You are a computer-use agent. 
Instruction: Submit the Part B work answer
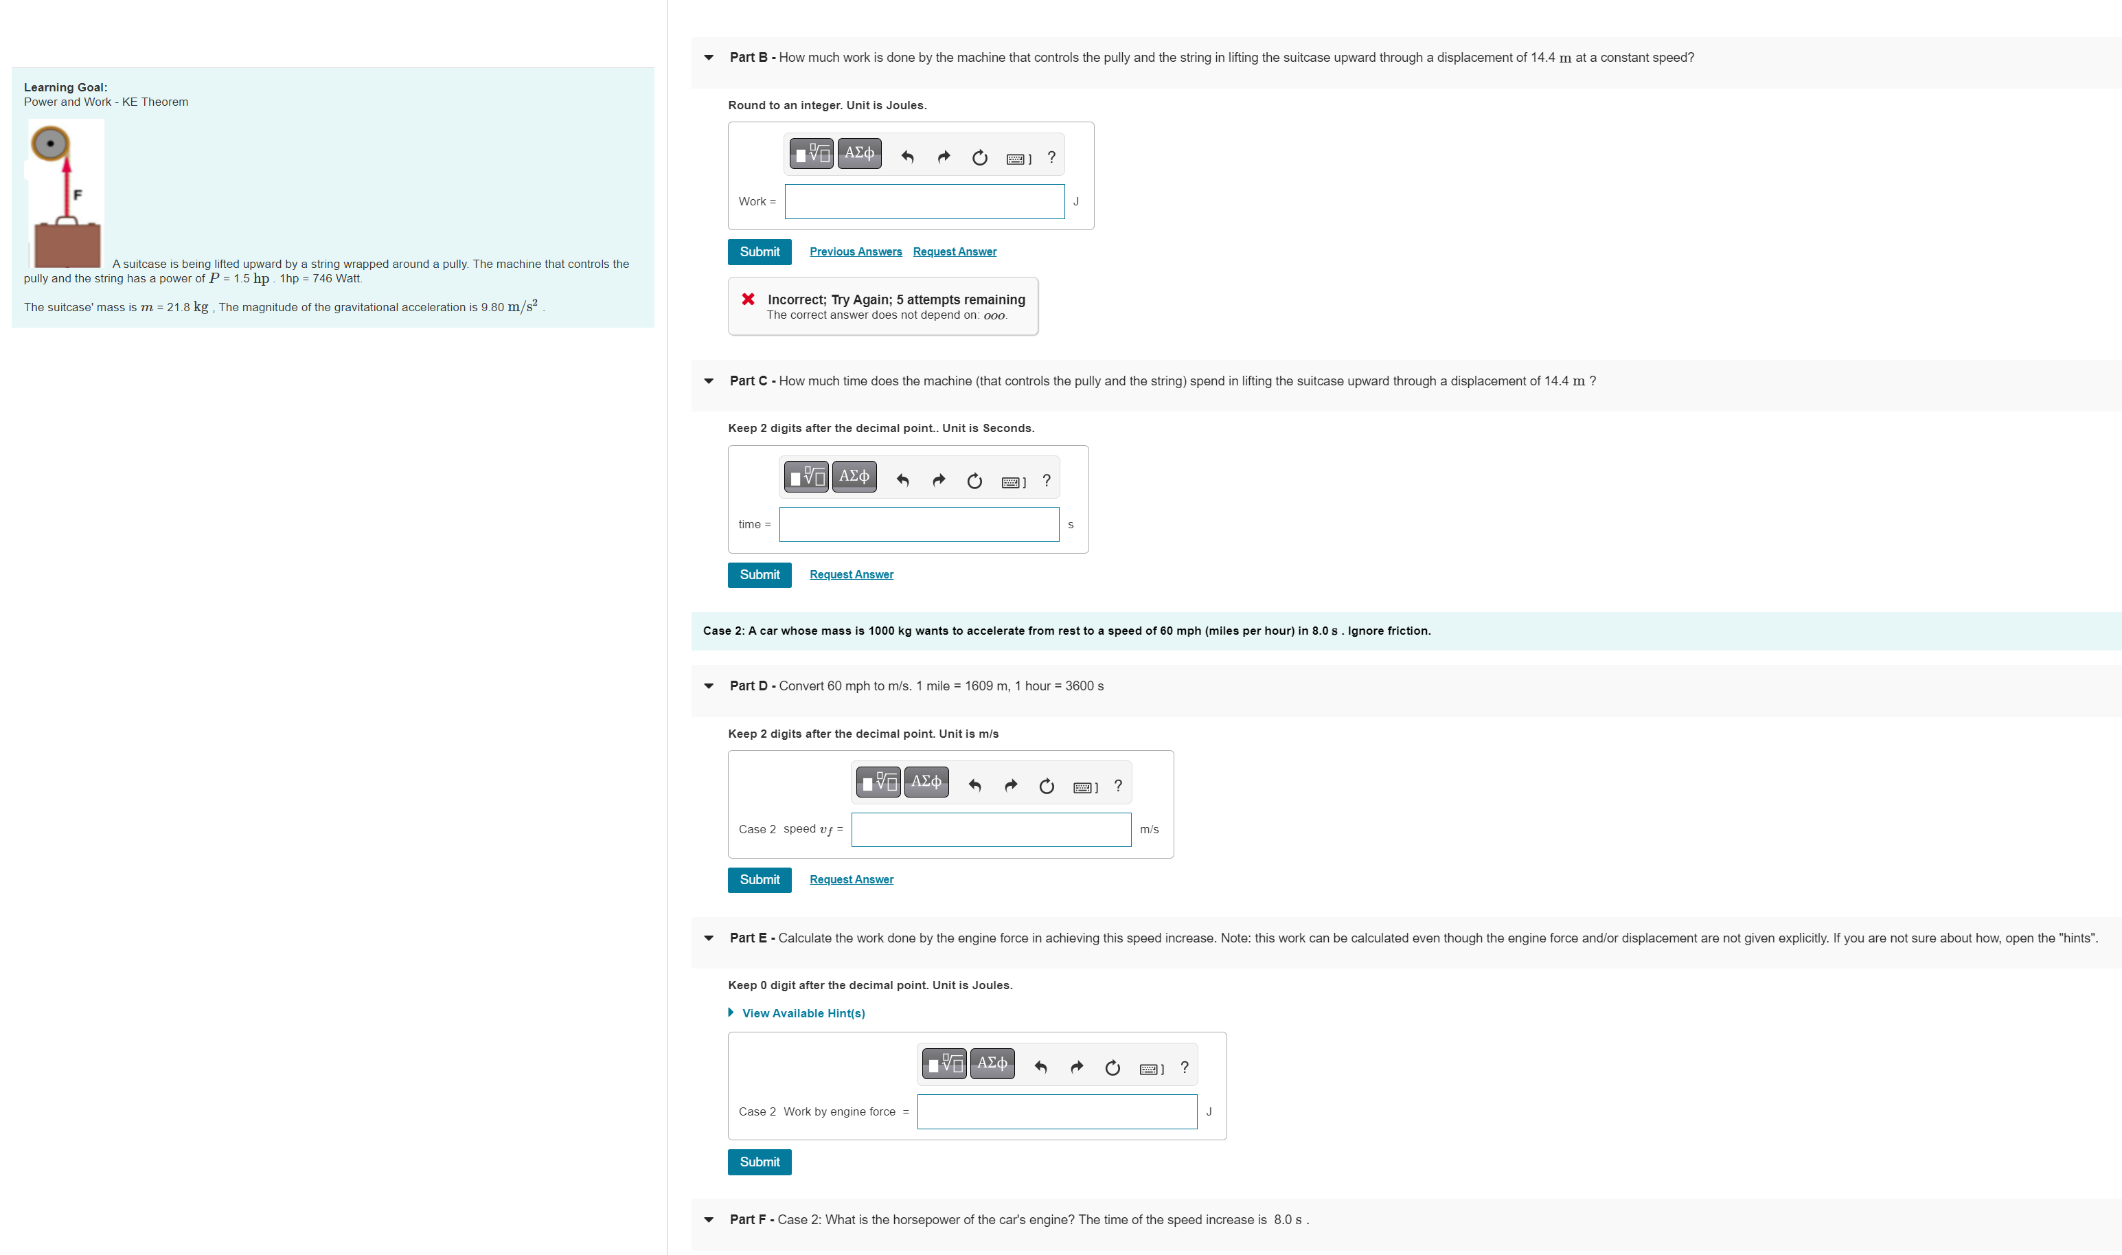pos(760,252)
